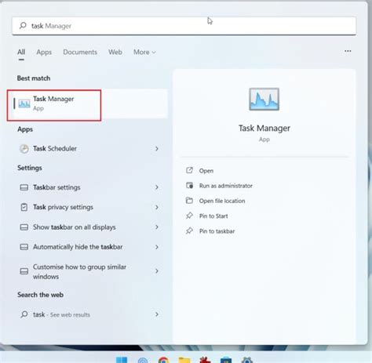Switch to the Apps filter tab
The image size is (372, 363).
point(44,53)
